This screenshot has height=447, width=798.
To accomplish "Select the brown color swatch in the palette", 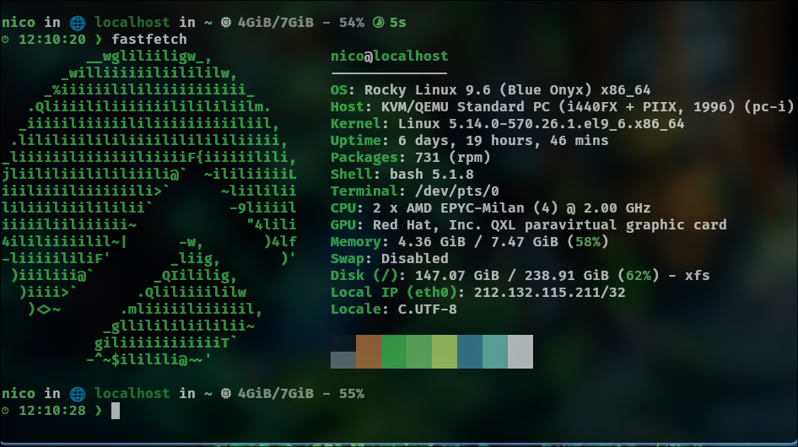I will (x=369, y=351).
